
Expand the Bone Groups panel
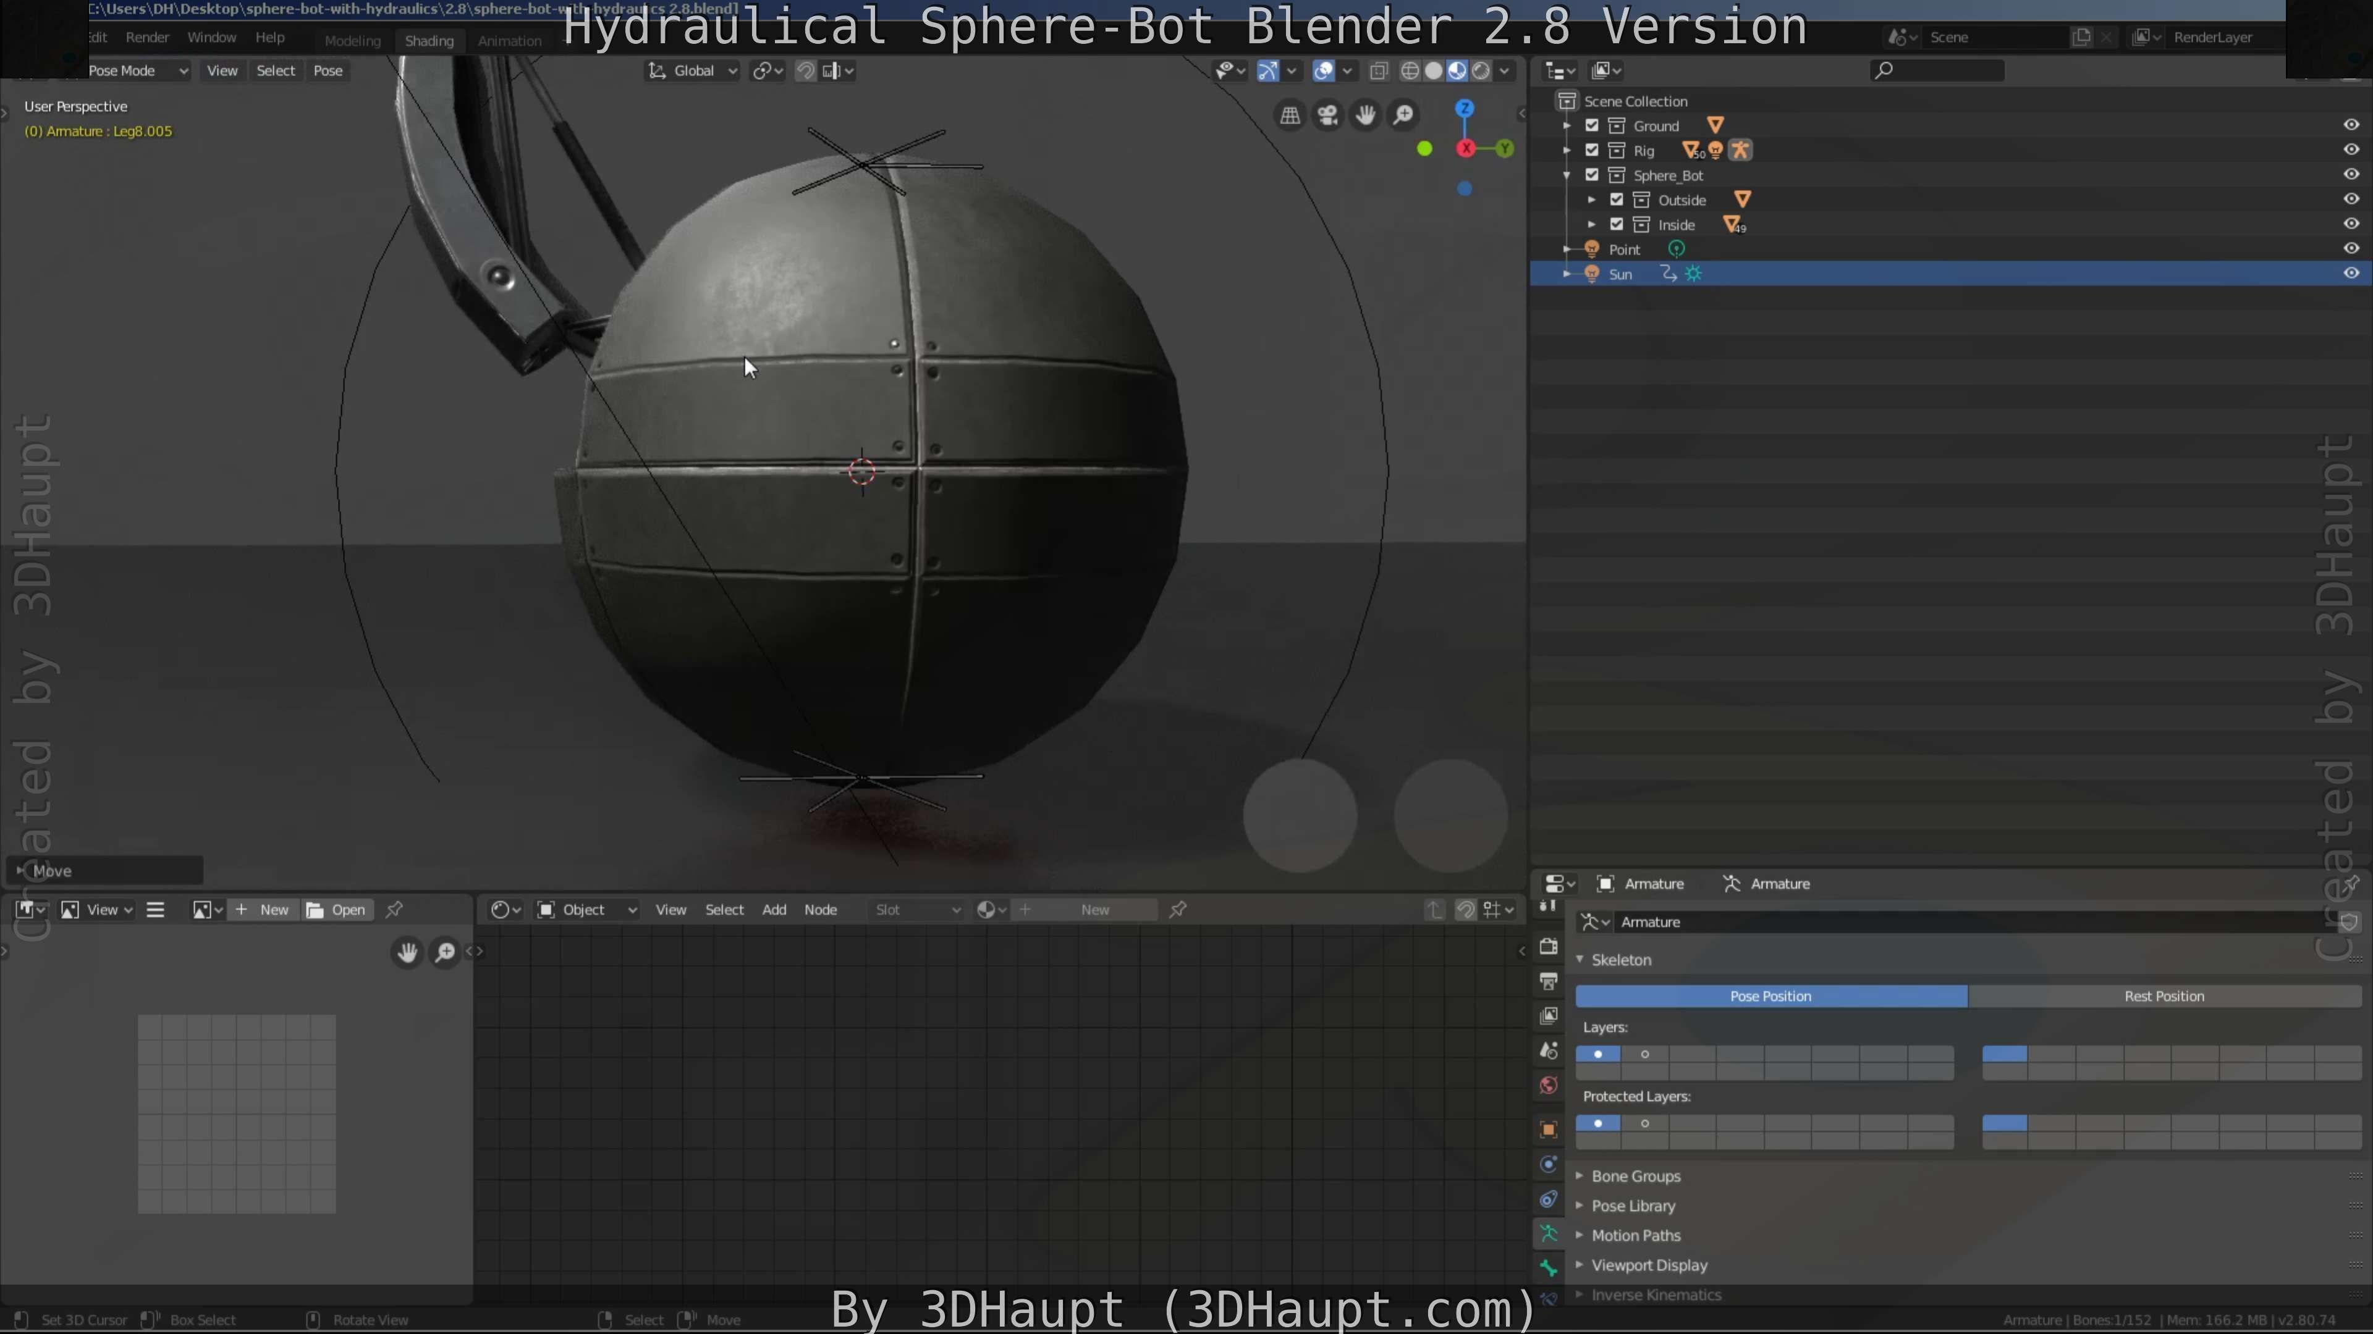pyautogui.click(x=1636, y=1177)
